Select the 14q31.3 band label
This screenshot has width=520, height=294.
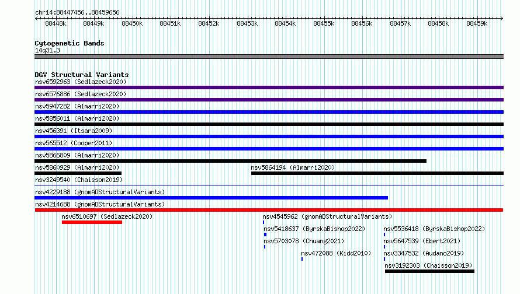click(x=47, y=50)
